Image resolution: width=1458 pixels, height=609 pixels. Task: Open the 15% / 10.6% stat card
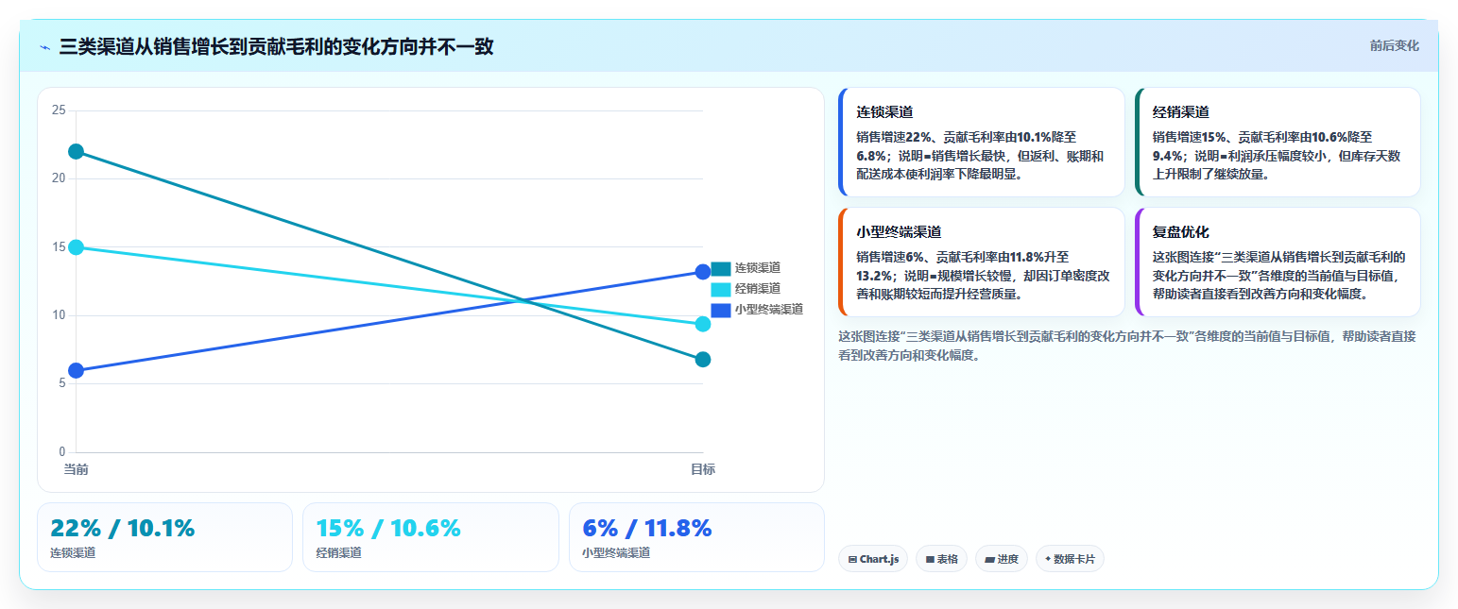click(431, 537)
